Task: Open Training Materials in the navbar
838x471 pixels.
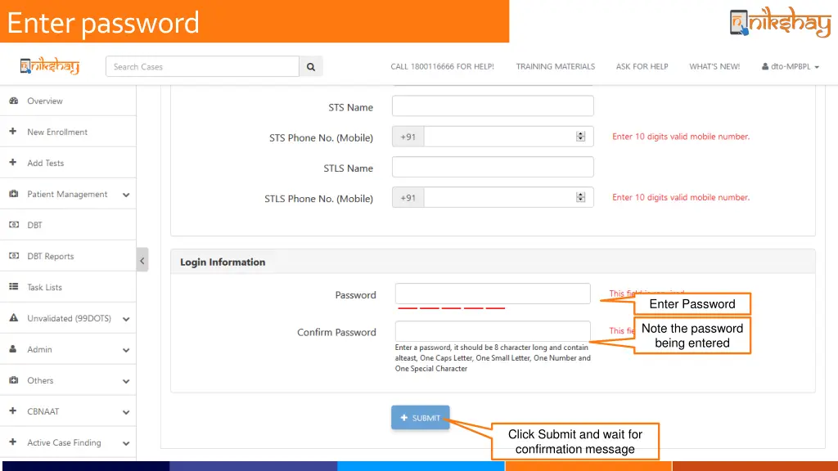Action: click(556, 67)
